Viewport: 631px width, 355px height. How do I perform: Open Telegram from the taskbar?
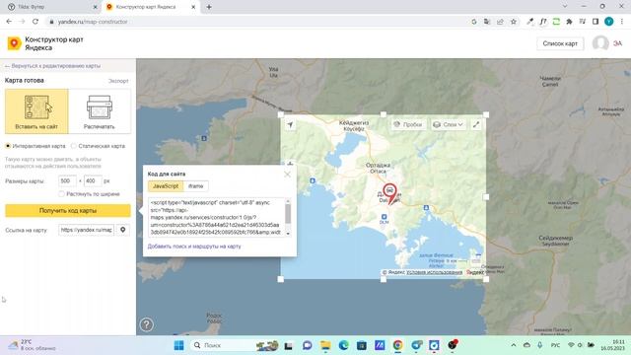pos(416,345)
